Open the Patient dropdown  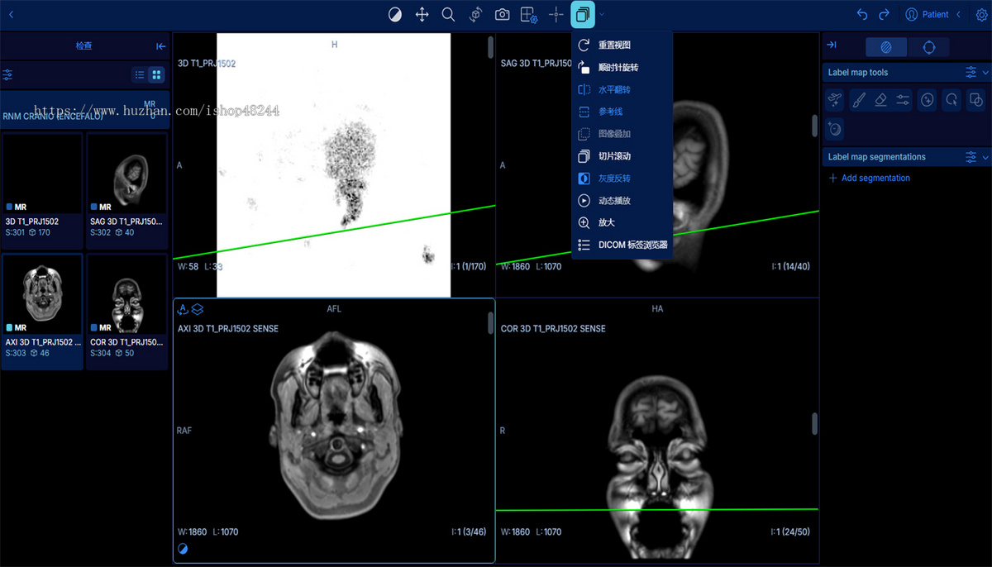click(x=933, y=15)
